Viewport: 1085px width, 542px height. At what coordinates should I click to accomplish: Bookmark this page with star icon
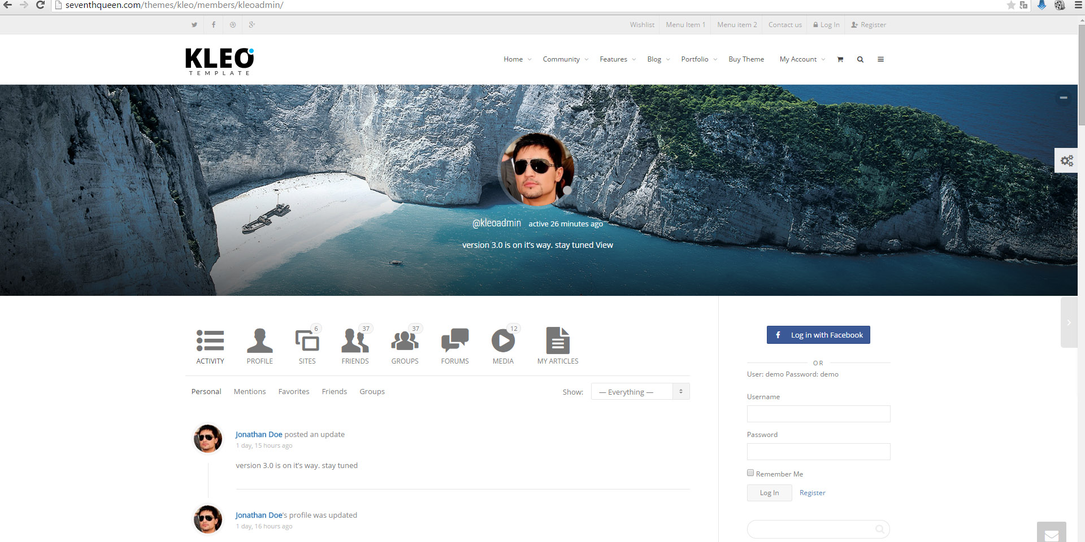[x=1011, y=5]
